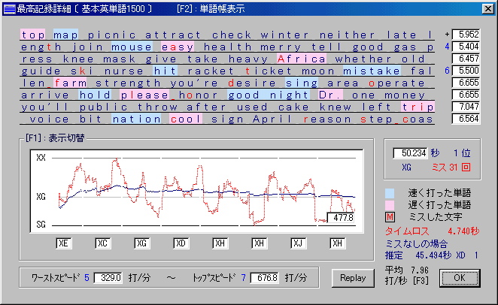Confirm the dialog with OK
Screen dimensions: 498x305
tap(460, 278)
